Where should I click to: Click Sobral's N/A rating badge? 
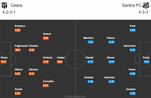46,38
